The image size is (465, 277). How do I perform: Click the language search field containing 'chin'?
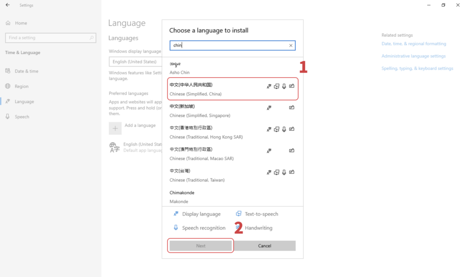tap(232, 45)
